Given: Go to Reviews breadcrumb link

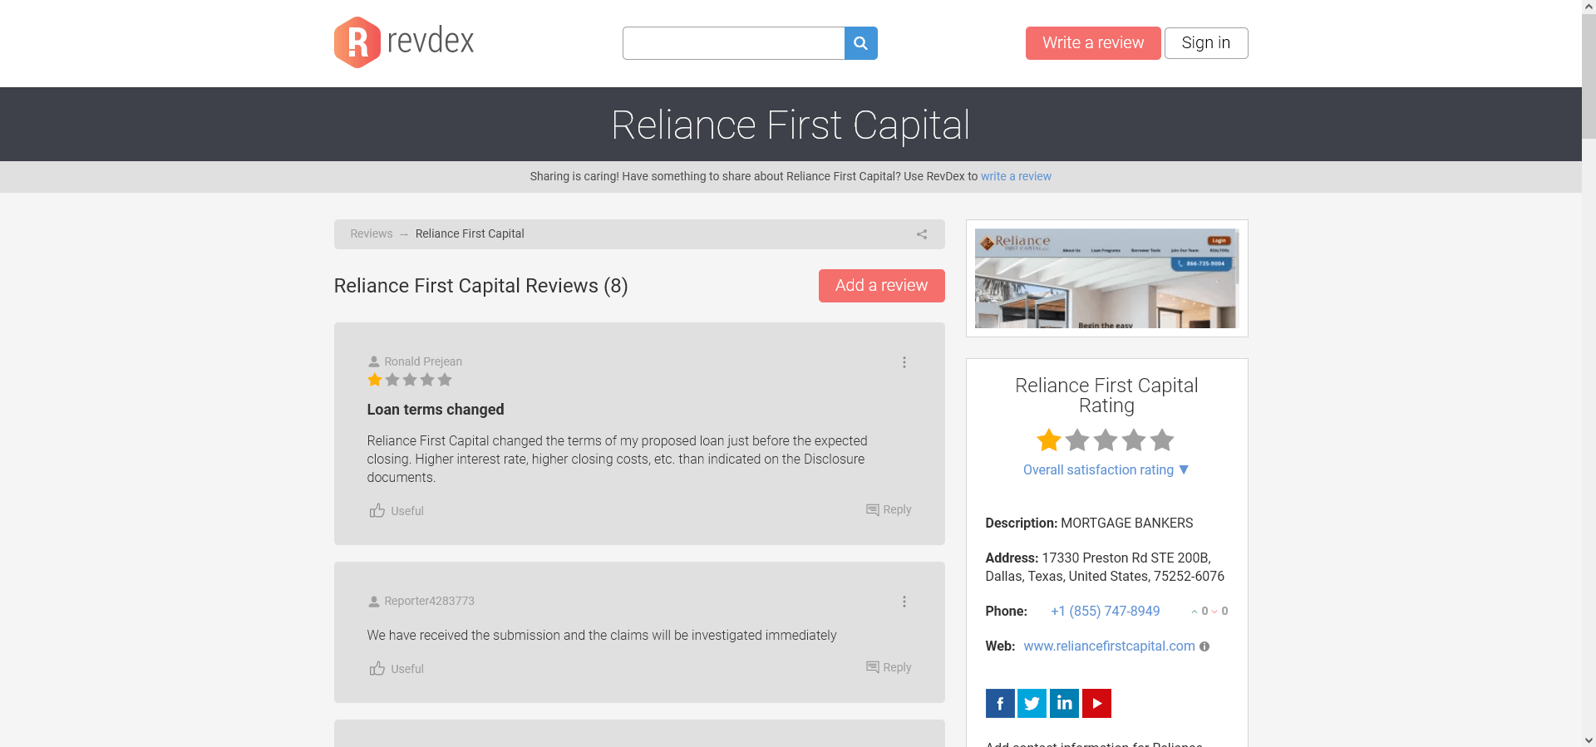Looking at the screenshot, I should pyautogui.click(x=372, y=233).
